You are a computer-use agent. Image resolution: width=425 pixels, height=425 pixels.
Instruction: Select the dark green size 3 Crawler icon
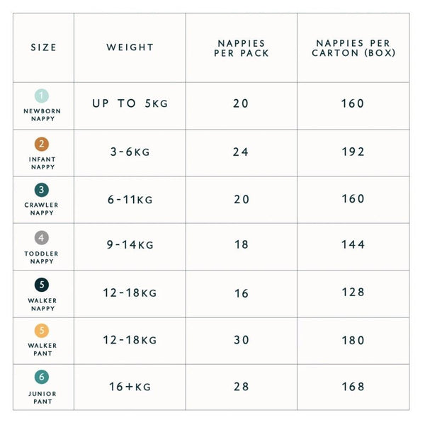coord(43,190)
